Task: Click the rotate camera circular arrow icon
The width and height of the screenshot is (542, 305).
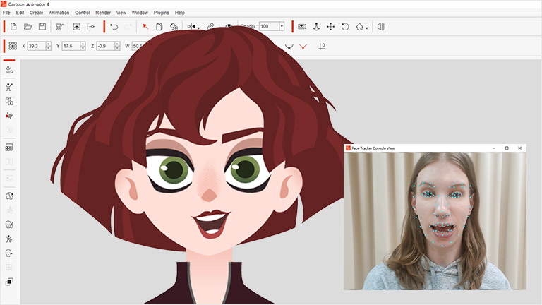Action: [345, 27]
